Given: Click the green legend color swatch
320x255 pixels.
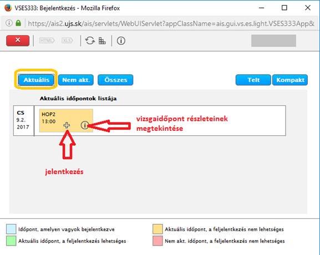Looking at the screenshot, I should 11,241.
